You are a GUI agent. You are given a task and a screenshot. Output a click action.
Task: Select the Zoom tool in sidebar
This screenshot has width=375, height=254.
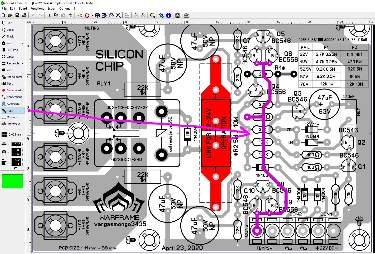[12, 30]
